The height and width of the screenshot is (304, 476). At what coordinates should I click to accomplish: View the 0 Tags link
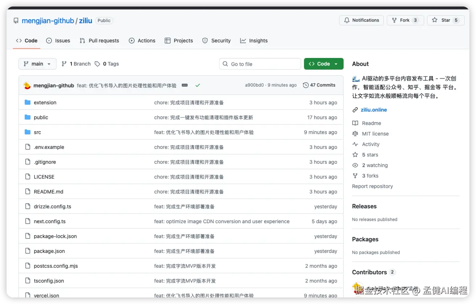coord(107,64)
